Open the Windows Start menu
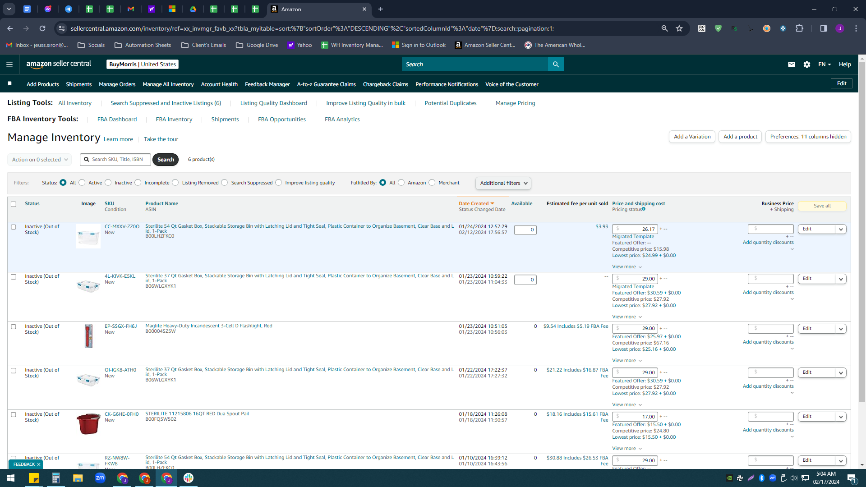The image size is (866, 487). click(11, 478)
